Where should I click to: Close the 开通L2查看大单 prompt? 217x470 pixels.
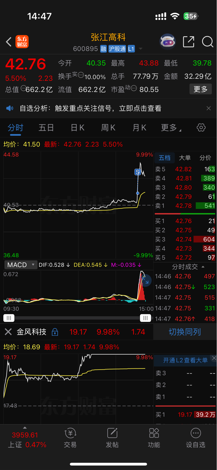click(x=214, y=358)
